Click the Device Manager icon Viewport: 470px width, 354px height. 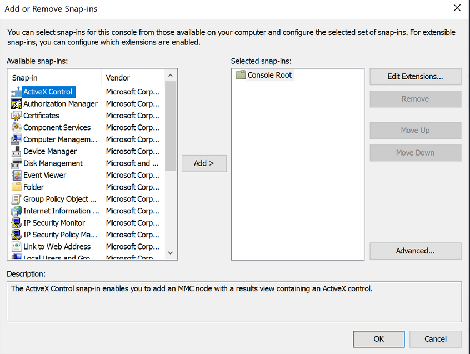pyautogui.click(x=16, y=151)
